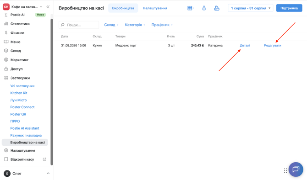Click Редагувати for Медовик торт

272,46
